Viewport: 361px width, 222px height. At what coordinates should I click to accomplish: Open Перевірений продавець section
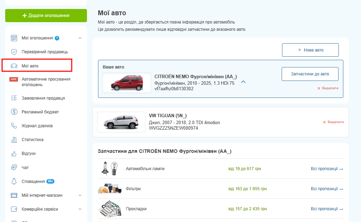tap(45, 52)
